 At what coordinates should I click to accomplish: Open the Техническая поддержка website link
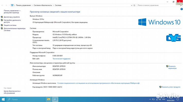[62, 59]
